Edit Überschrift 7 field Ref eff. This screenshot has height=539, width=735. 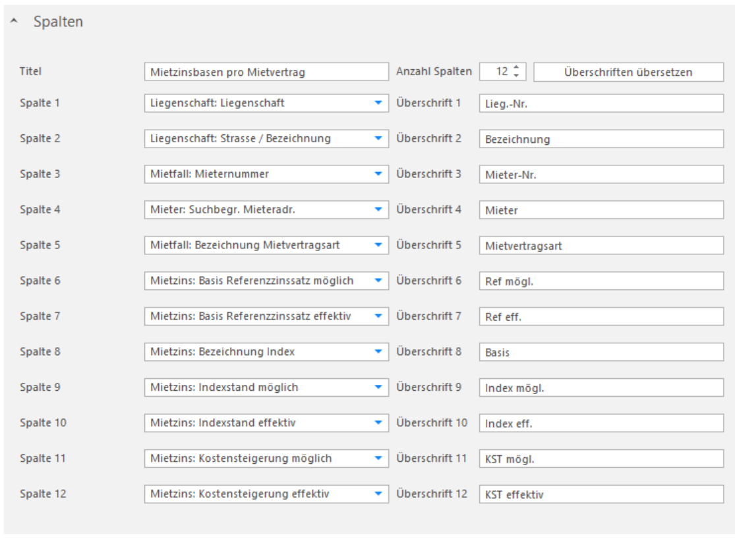tap(601, 317)
